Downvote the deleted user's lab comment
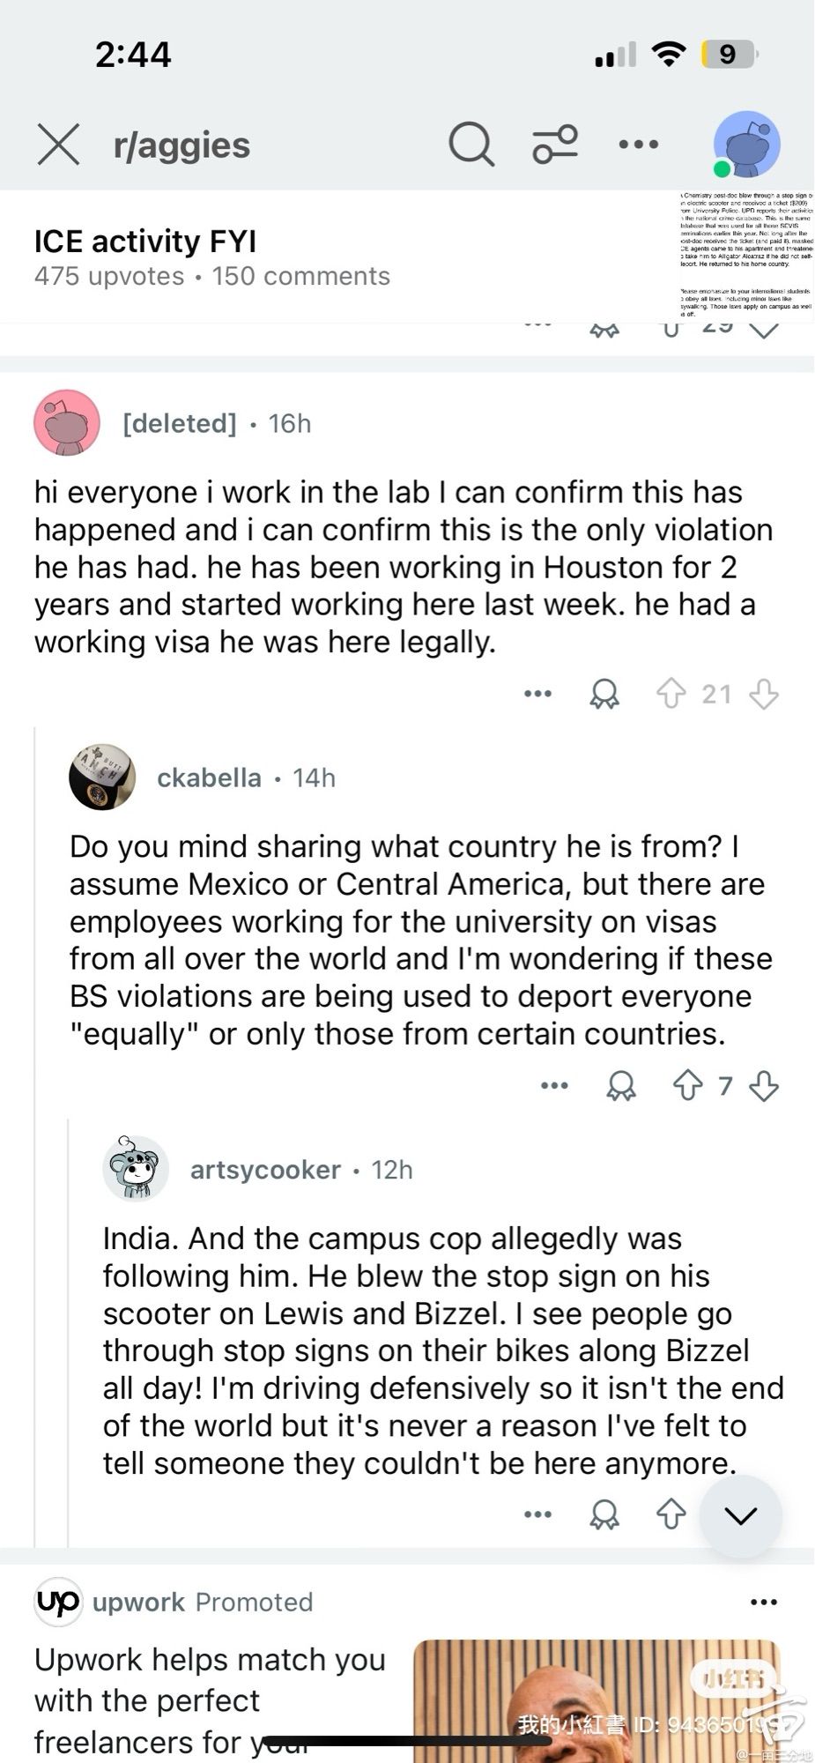The width and height of the screenshot is (815, 1763). tap(764, 694)
